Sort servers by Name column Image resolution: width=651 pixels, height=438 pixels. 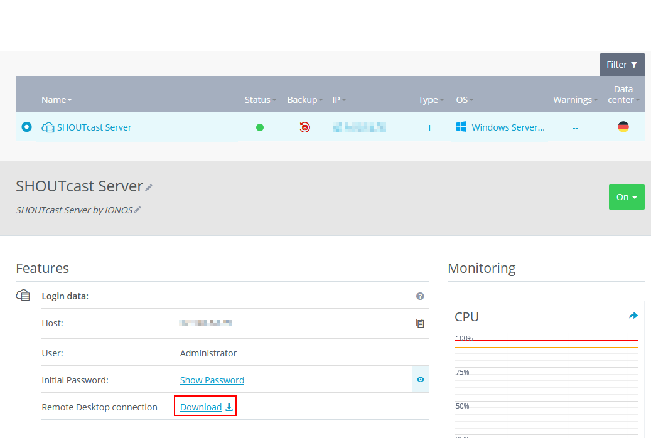pyautogui.click(x=56, y=100)
